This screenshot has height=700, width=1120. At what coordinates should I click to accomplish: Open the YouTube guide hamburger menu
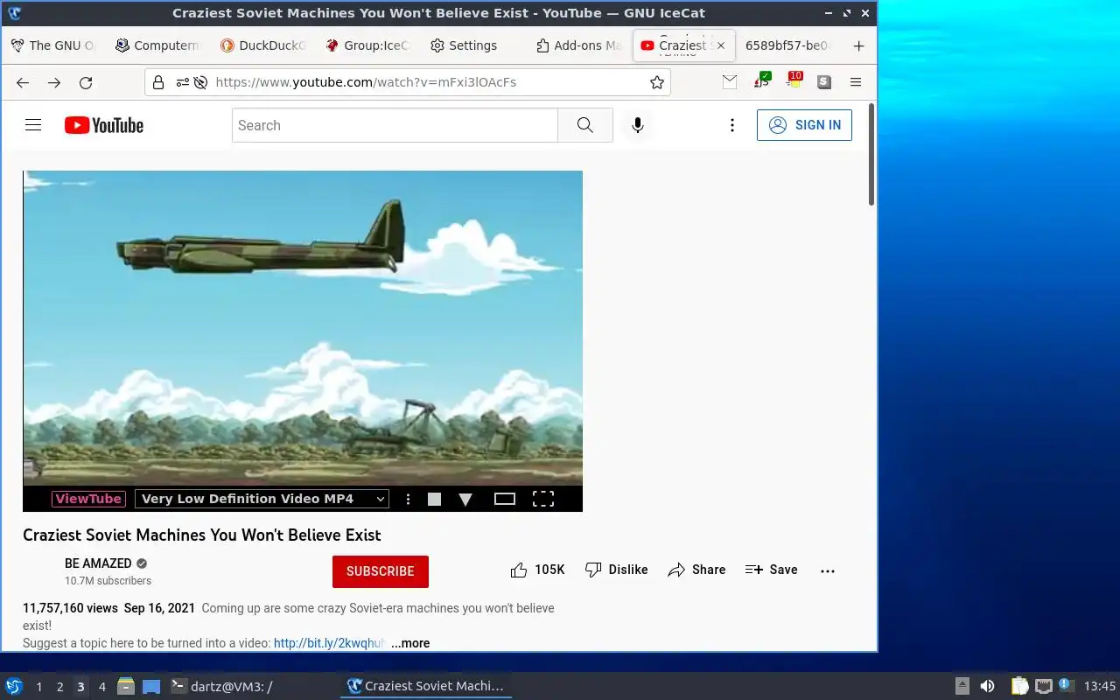[x=33, y=125]
